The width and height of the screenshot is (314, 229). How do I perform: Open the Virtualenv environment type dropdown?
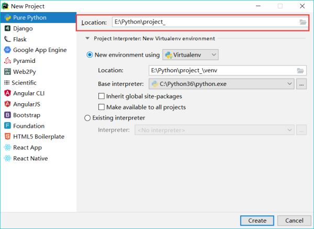(x=190, y=55)
